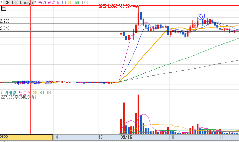Open the data table grid icon

(4, 8)
